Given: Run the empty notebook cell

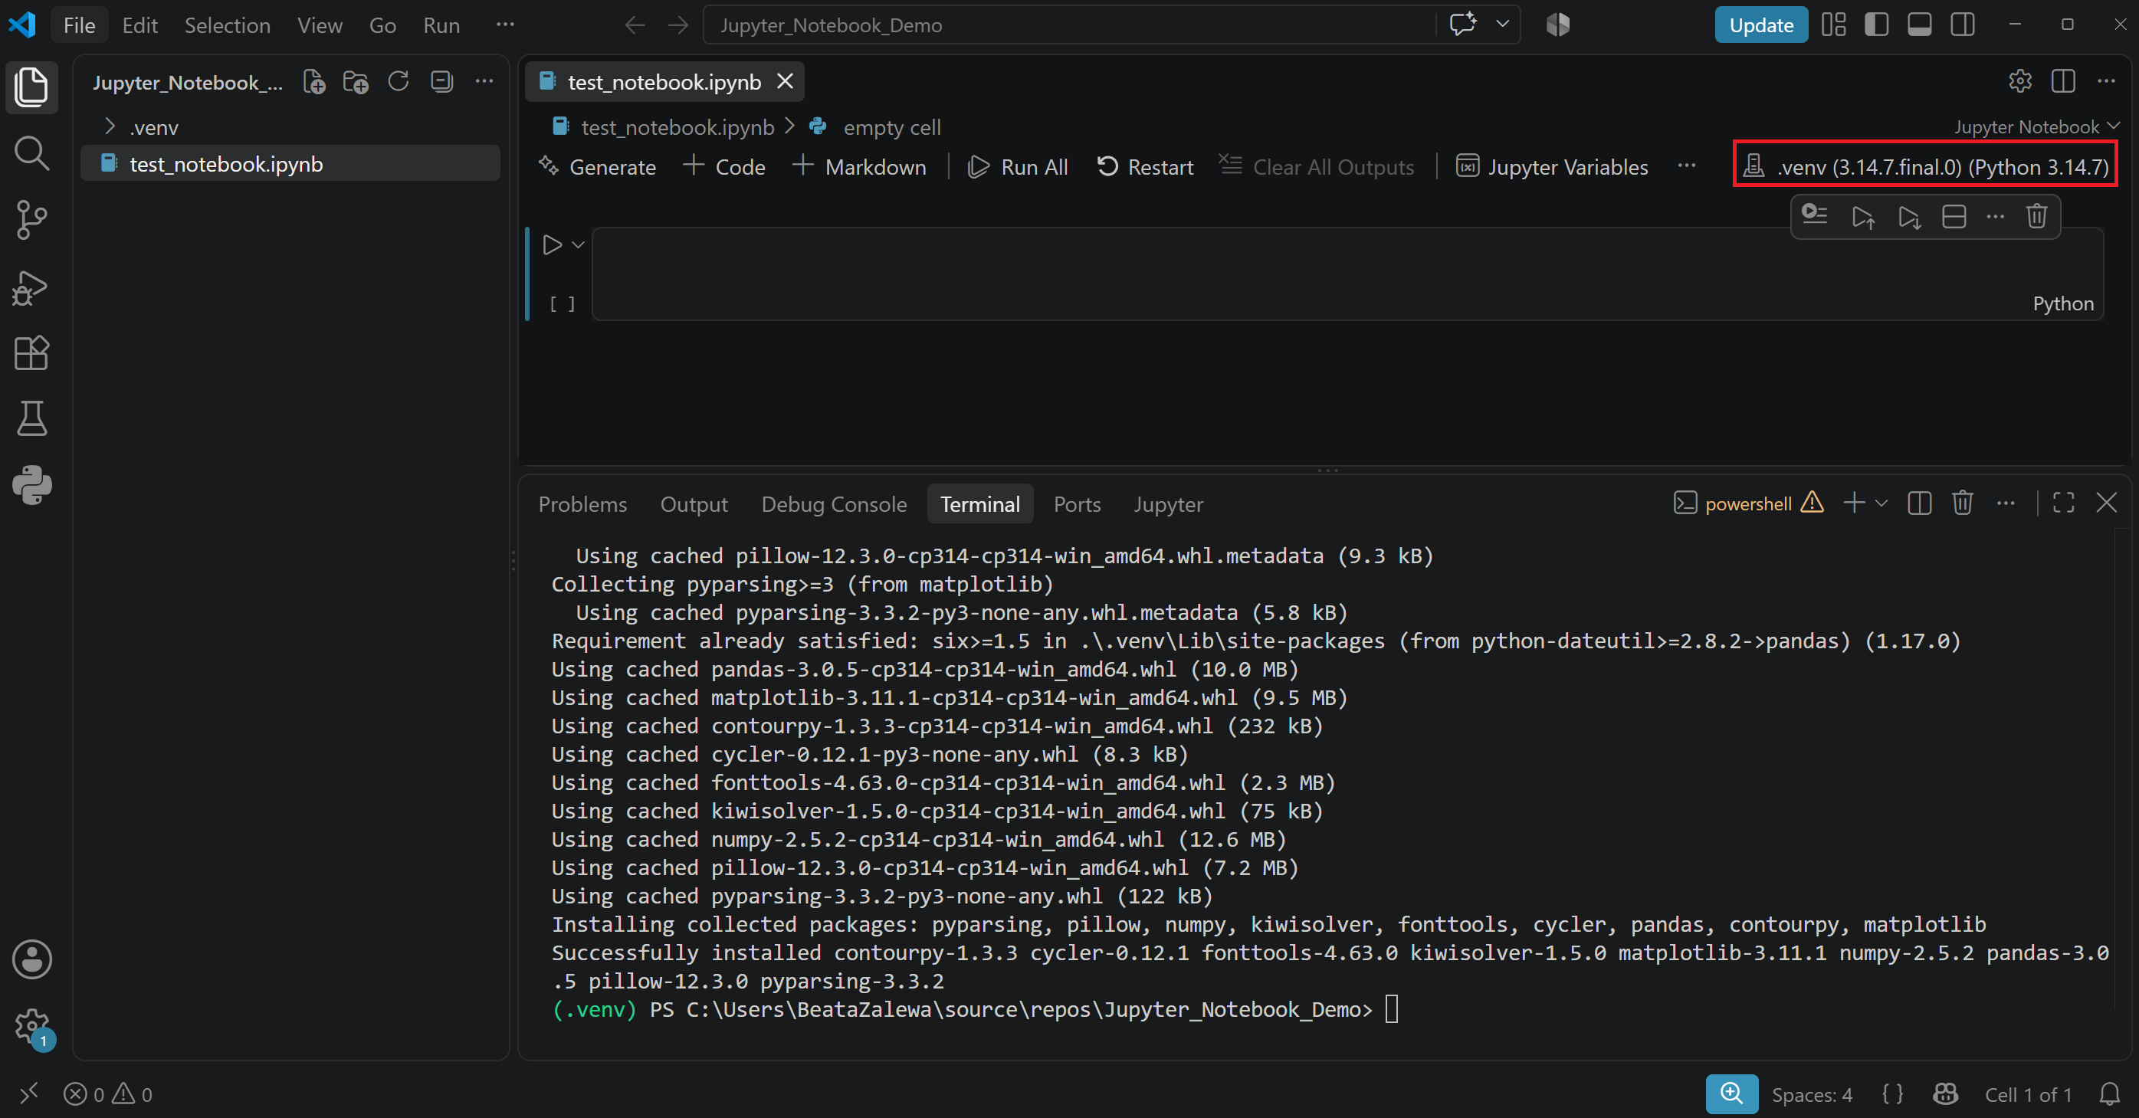Looking at the screenshot, I should (553, 245).
